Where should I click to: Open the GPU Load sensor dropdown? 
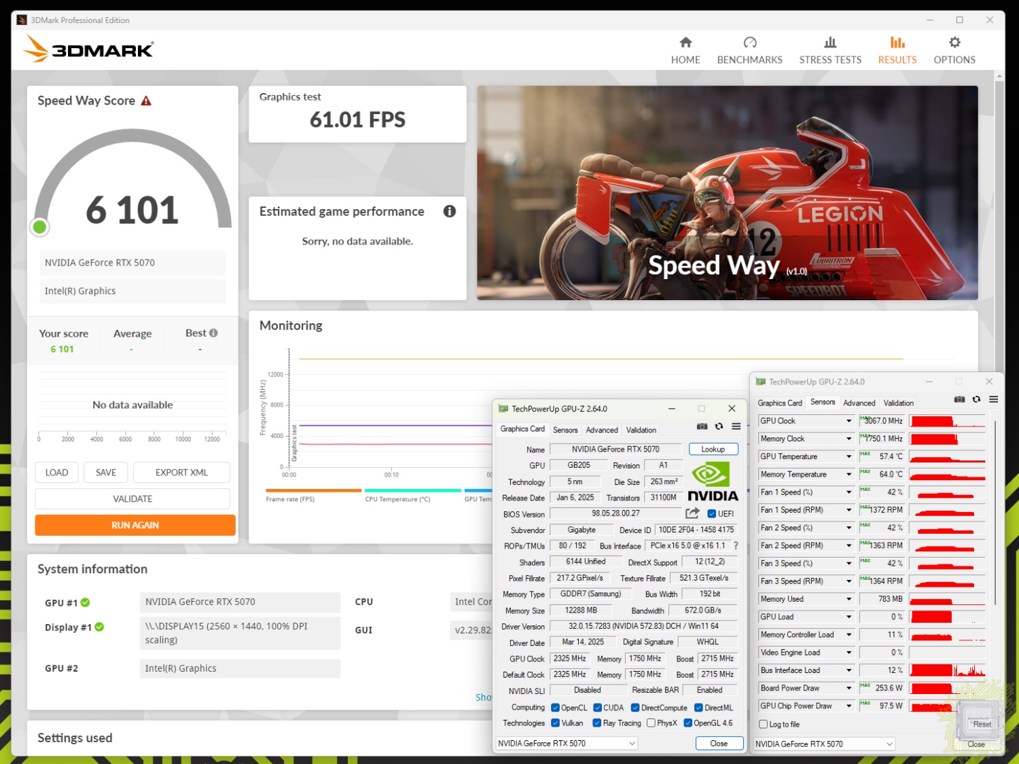pyautogui.click(x=848, y=617)
